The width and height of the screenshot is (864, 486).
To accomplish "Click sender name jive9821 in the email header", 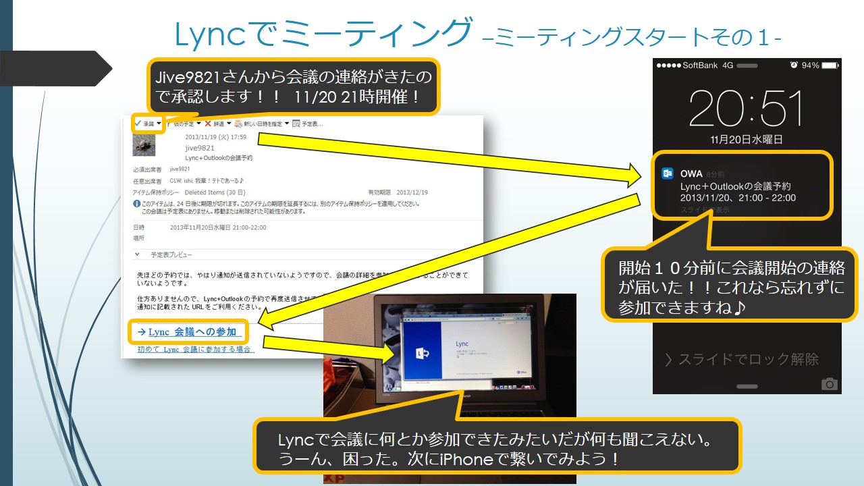I will click(x=200, y=148).
